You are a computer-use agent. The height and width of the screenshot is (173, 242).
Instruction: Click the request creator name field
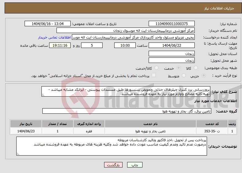point(133,37)
